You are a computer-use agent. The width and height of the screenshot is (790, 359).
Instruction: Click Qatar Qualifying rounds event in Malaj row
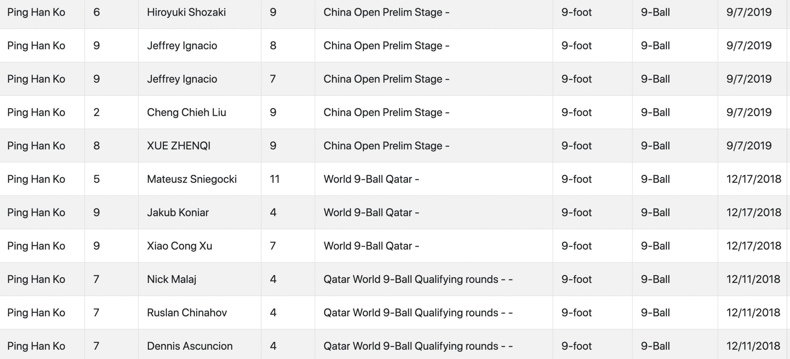tap(418, 279)
